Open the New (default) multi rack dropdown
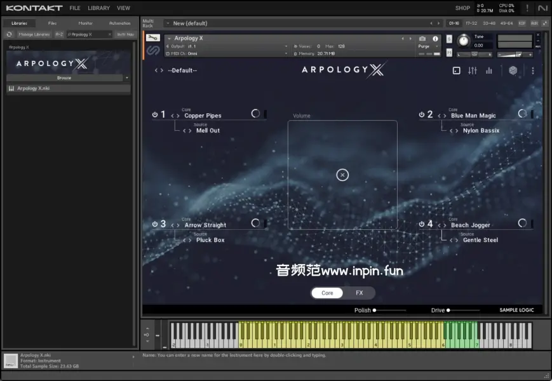 pos(168,23)
